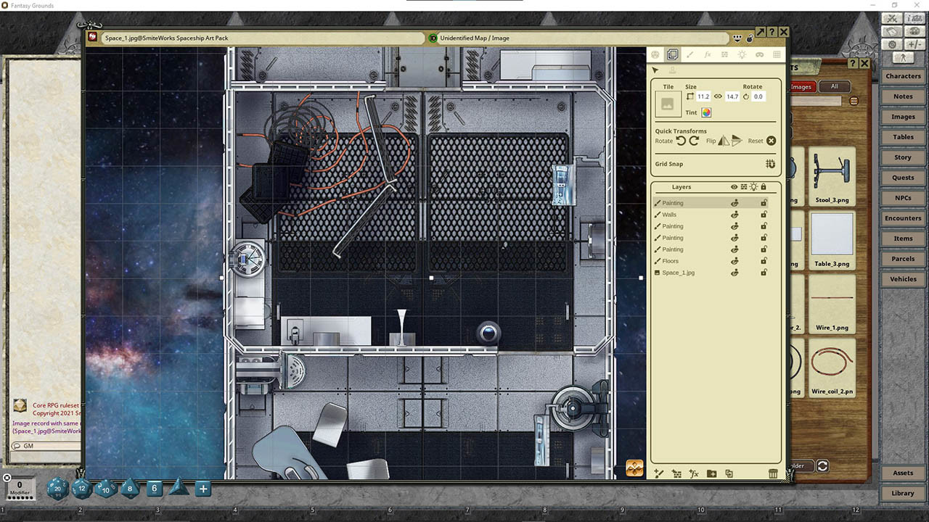This screenshot has width=929, height=522.
Task: Open image window menu dropdown
Action: click(x=737, y=38)
